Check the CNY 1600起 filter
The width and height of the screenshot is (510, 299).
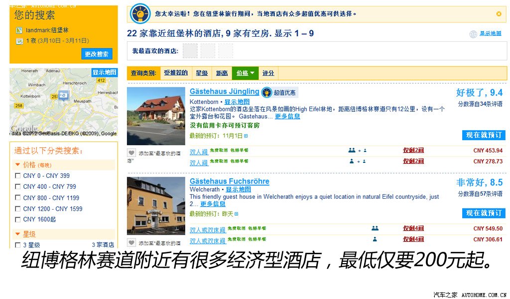tap(18, 220)
